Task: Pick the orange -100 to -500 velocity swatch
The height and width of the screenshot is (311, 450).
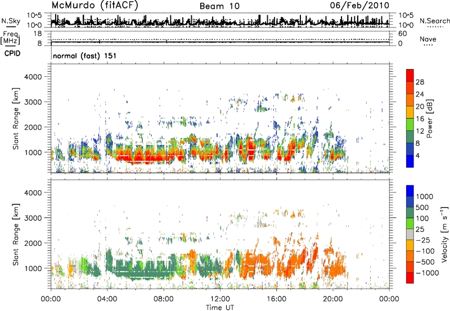Action: pos(410,257)
